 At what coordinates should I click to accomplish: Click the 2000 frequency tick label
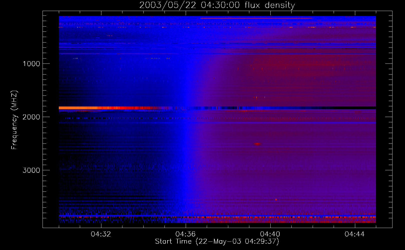tap(31, 117)
